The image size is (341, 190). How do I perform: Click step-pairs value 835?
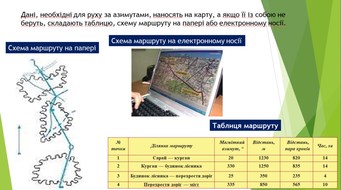(296, 166)
